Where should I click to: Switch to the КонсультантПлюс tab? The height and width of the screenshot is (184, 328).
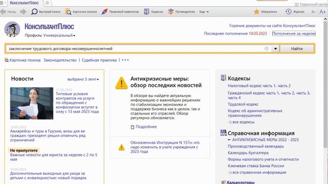click(x=24, y=3)
